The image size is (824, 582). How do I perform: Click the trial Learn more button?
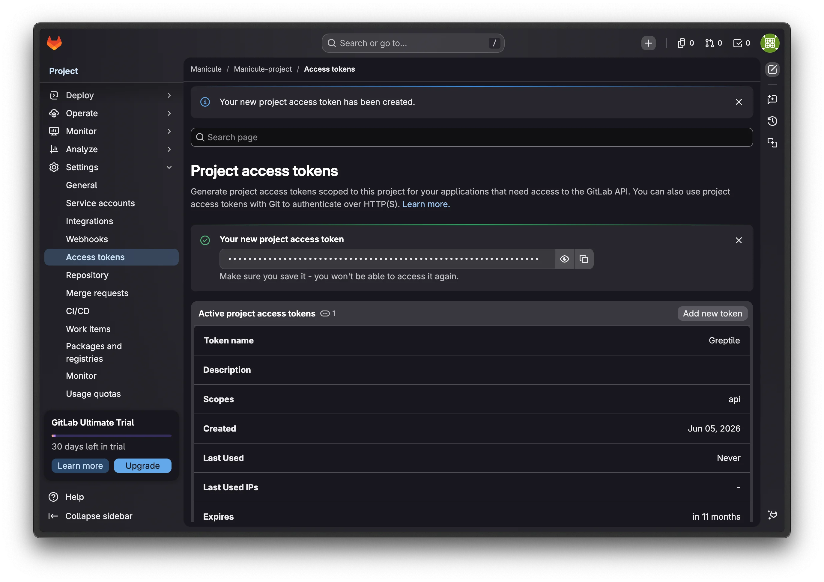(x=80, y=465)
